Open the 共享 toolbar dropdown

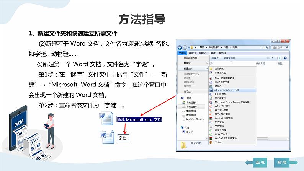[215, 58]
